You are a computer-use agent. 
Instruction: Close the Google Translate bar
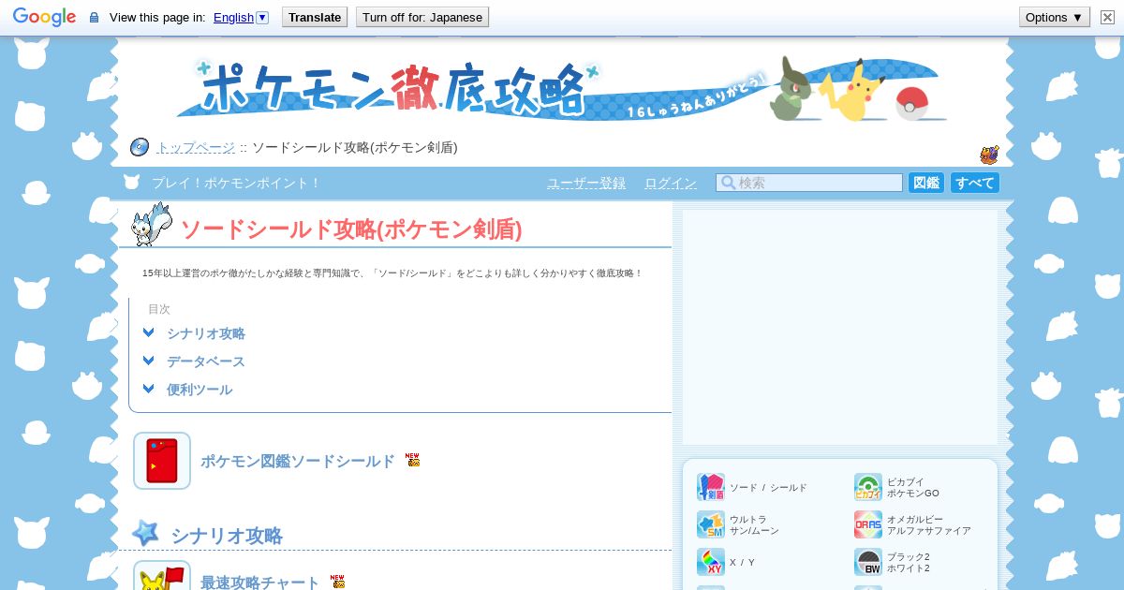pos(1107,17)
